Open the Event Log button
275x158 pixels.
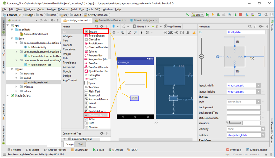click(x=234, y=150)
